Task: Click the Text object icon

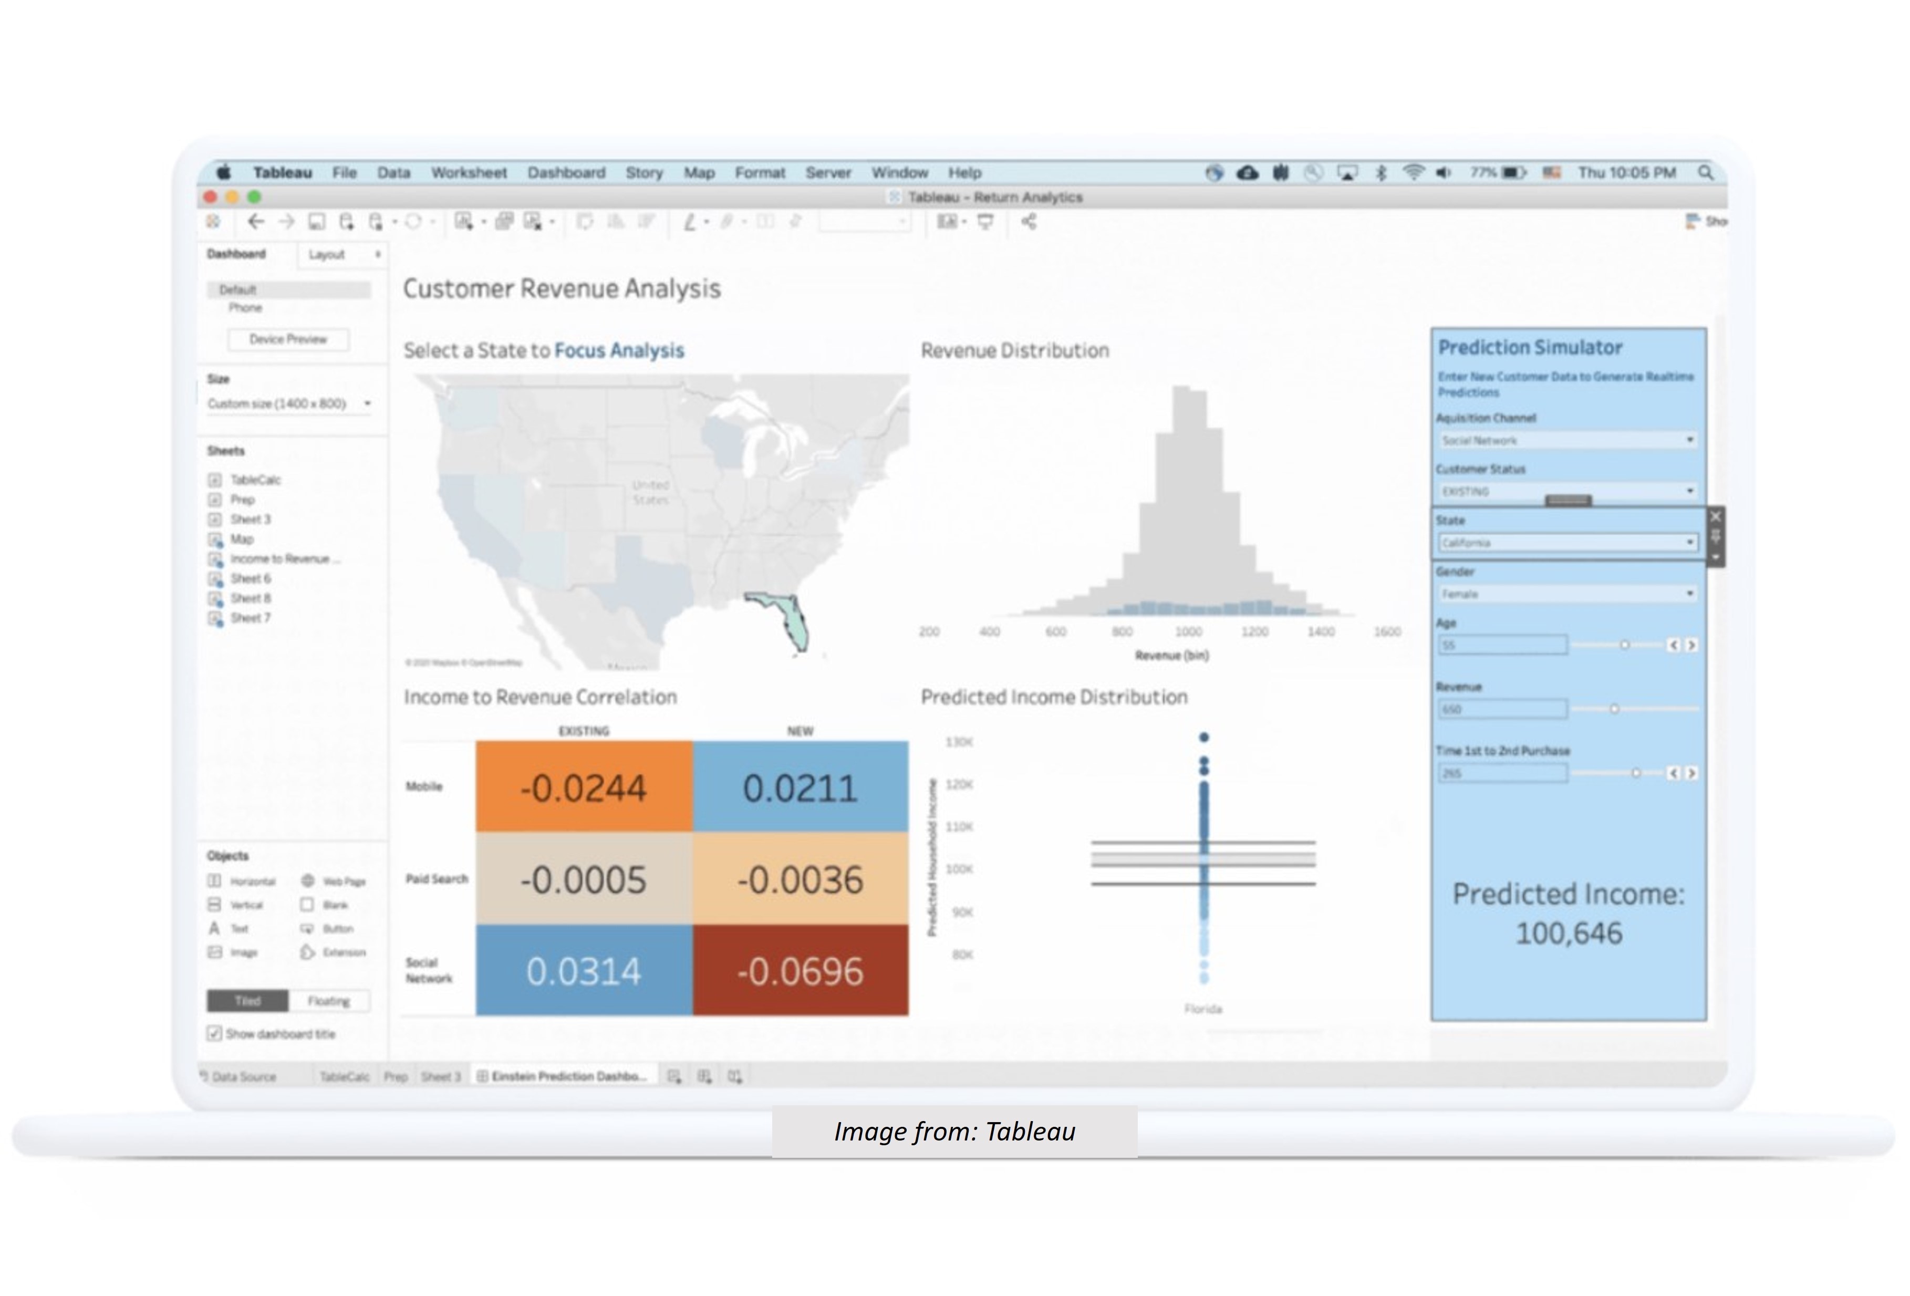Action: click(x=214, y=928)
